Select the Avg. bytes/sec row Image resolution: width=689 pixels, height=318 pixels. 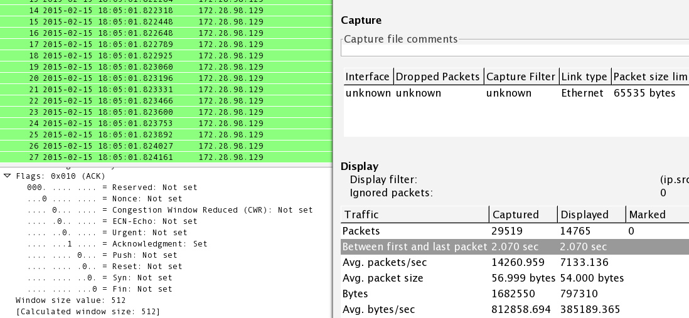(x=515, y=310)
